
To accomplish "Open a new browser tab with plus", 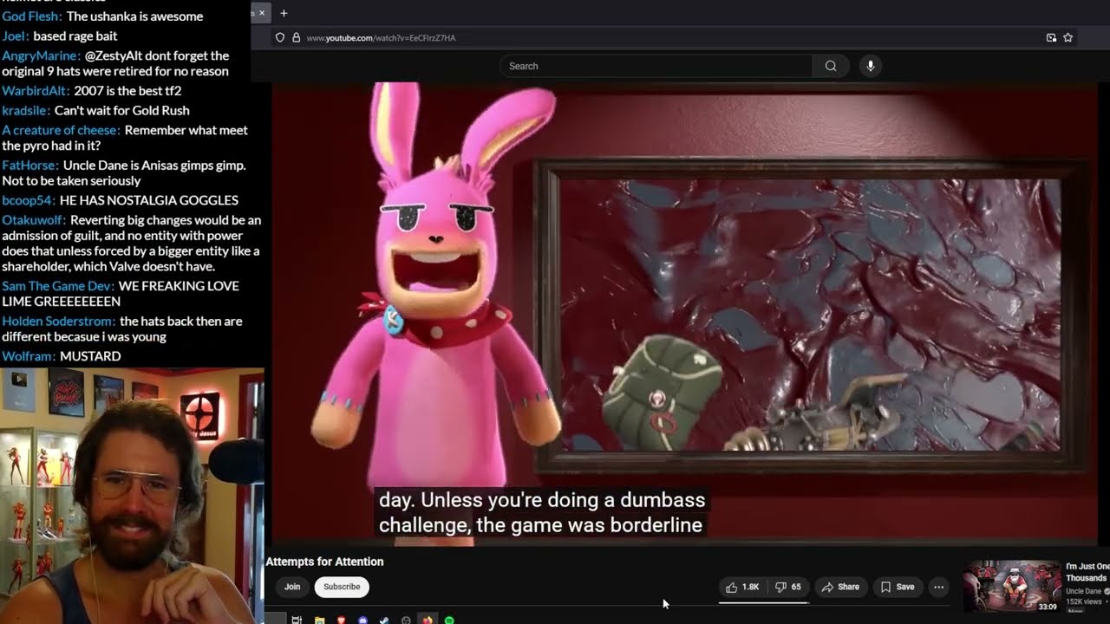I will click(x=284, y=13).
